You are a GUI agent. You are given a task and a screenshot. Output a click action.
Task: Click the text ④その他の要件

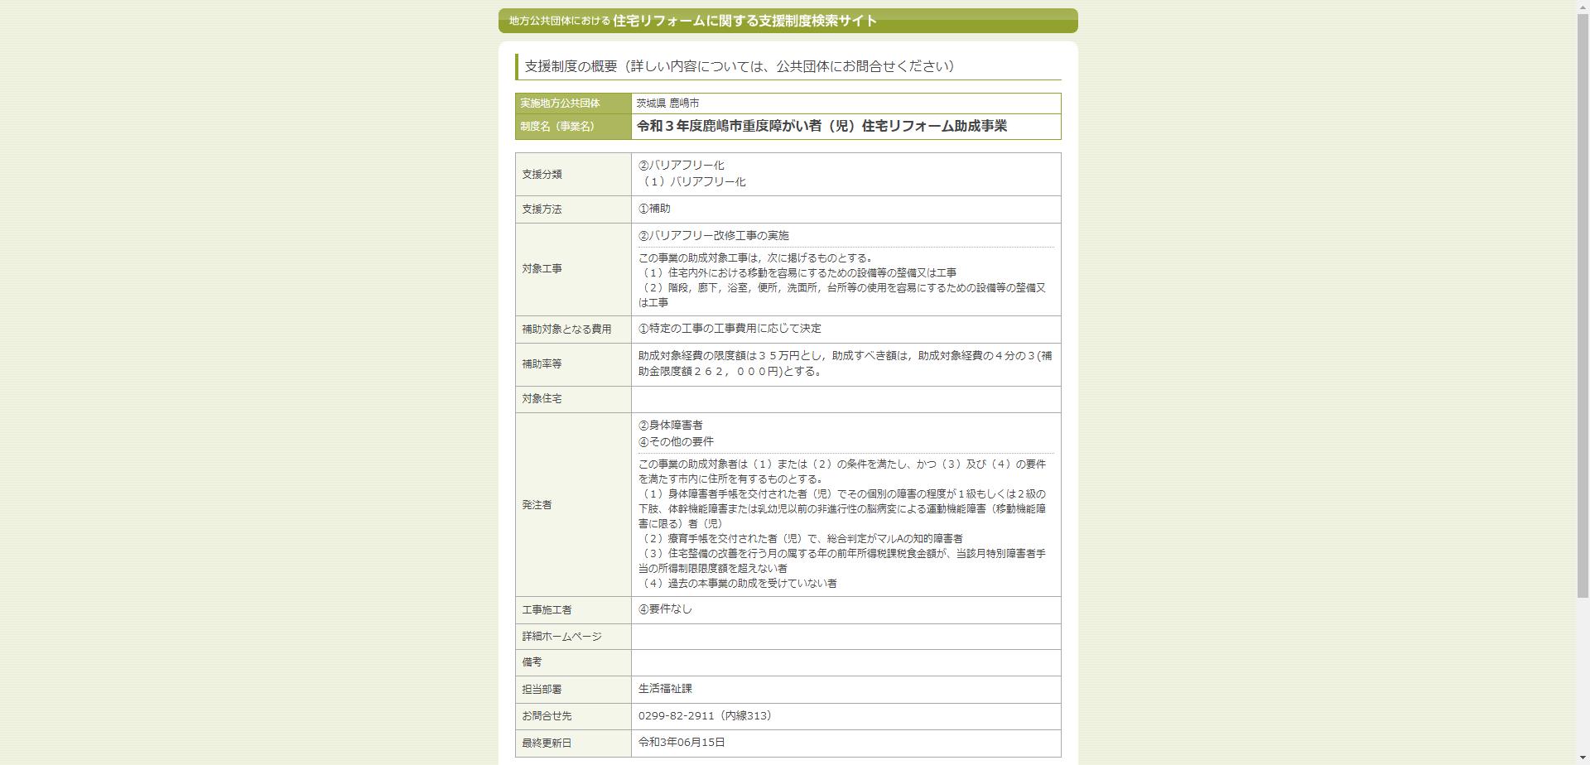pos(676,442)
